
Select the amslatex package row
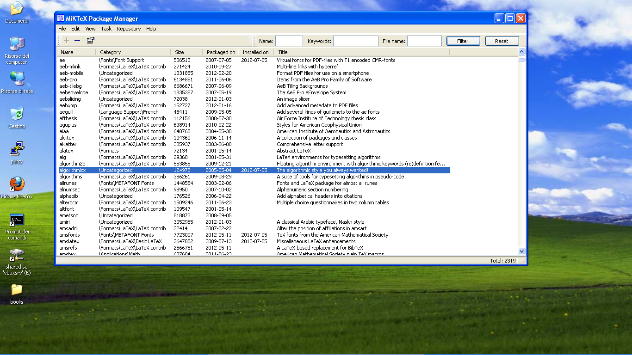254,241
